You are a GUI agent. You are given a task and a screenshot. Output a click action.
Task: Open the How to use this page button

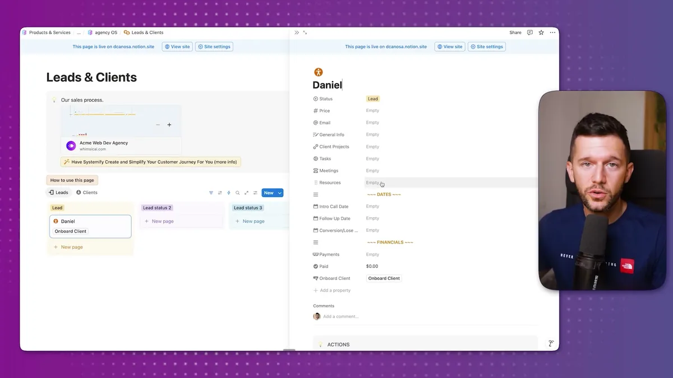(72, 180)
